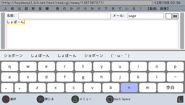This screenshot has width=185, height=105.
Task: Choose the しょぼ〜ん candidate suggestion
Action: 67,56
